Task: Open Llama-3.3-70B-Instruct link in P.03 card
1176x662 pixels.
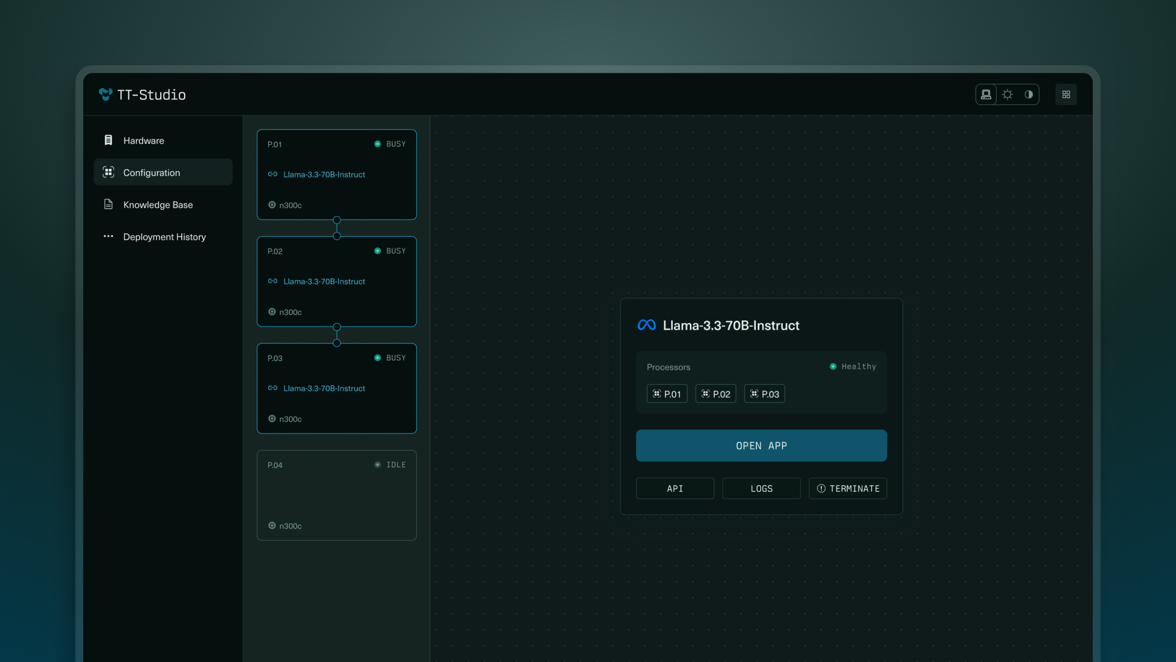Action: 324,389
